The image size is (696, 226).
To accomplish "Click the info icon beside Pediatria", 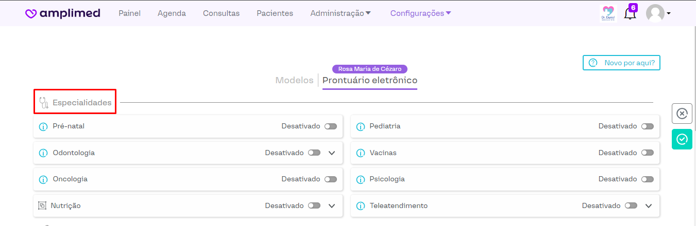I will pos(360,126).
